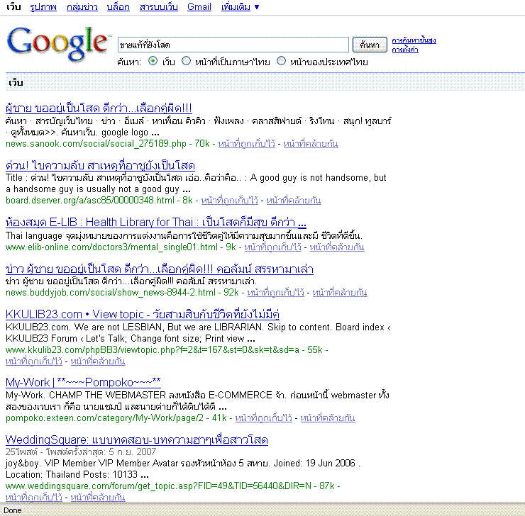The height and width of the screenshot is (516, 525).
Task: Open the E-LIB Health Library result
Action: (155, 222)
